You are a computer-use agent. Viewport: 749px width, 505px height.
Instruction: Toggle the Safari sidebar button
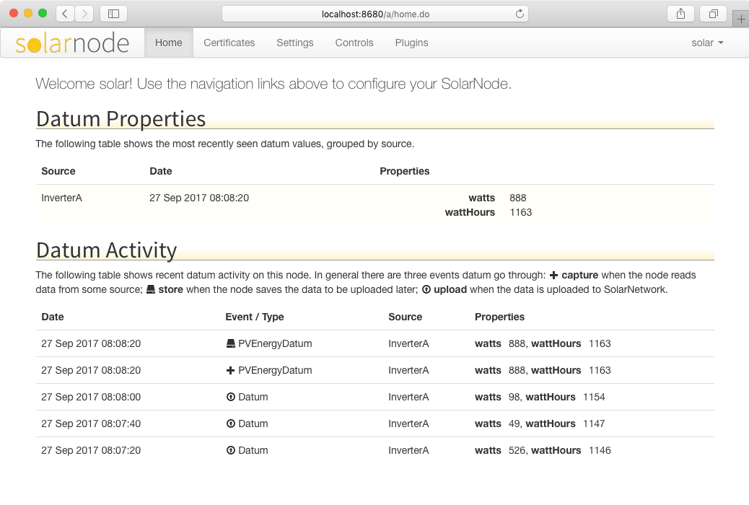pos(113,14)
